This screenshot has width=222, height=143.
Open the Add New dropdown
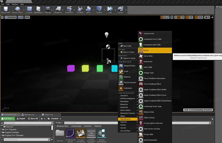tap(8, 119)
